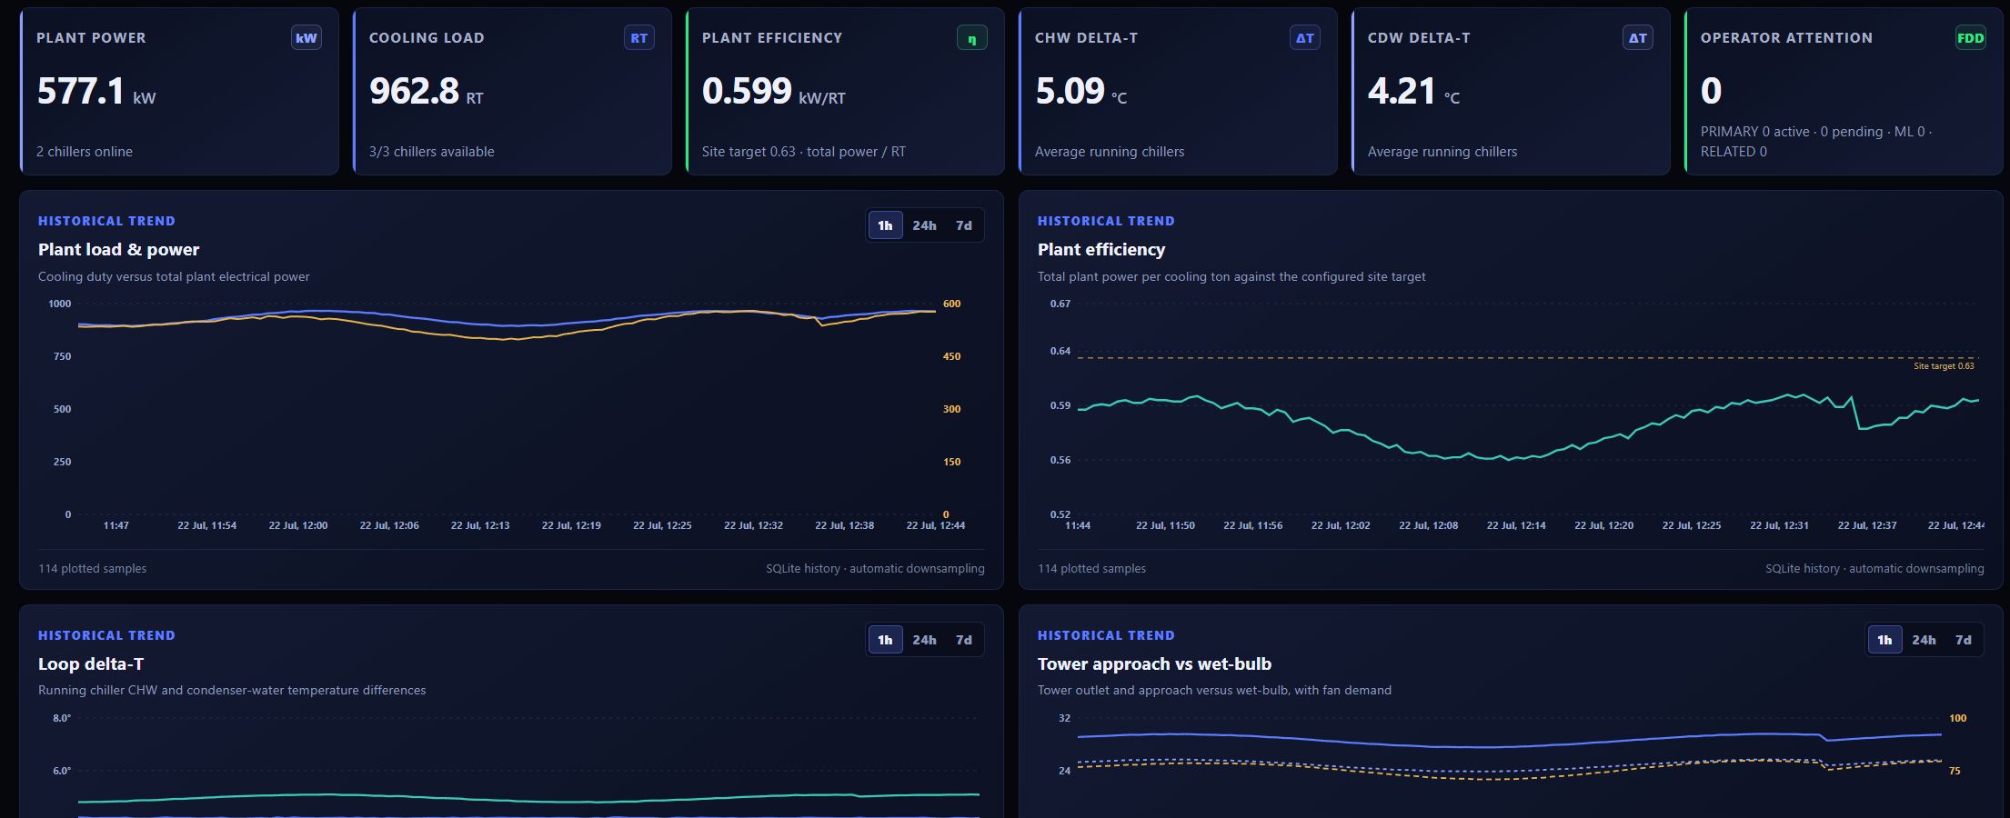Click the ΔT badge on CDW Delta-T card
Viewport: 2010px width, 818px height.
(x=1638, y=38)
